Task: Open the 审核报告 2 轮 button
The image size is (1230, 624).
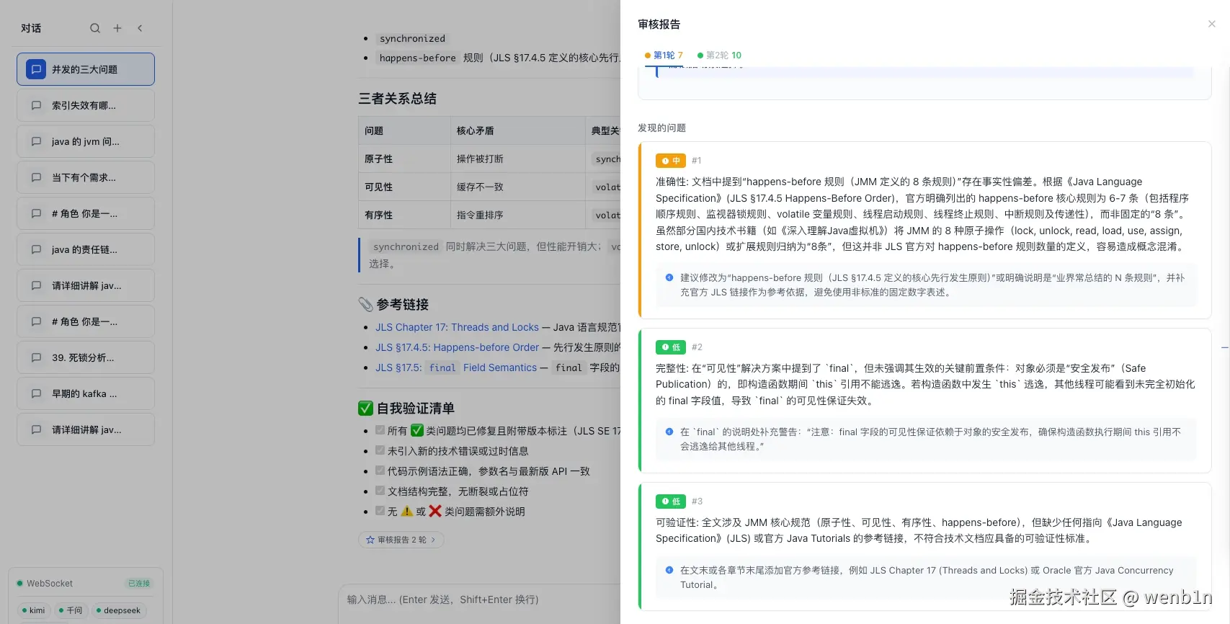Action: click(x=401, y=540)
